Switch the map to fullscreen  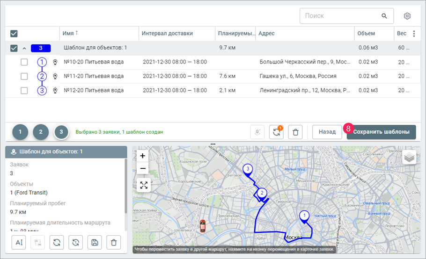tap(144, 185)
